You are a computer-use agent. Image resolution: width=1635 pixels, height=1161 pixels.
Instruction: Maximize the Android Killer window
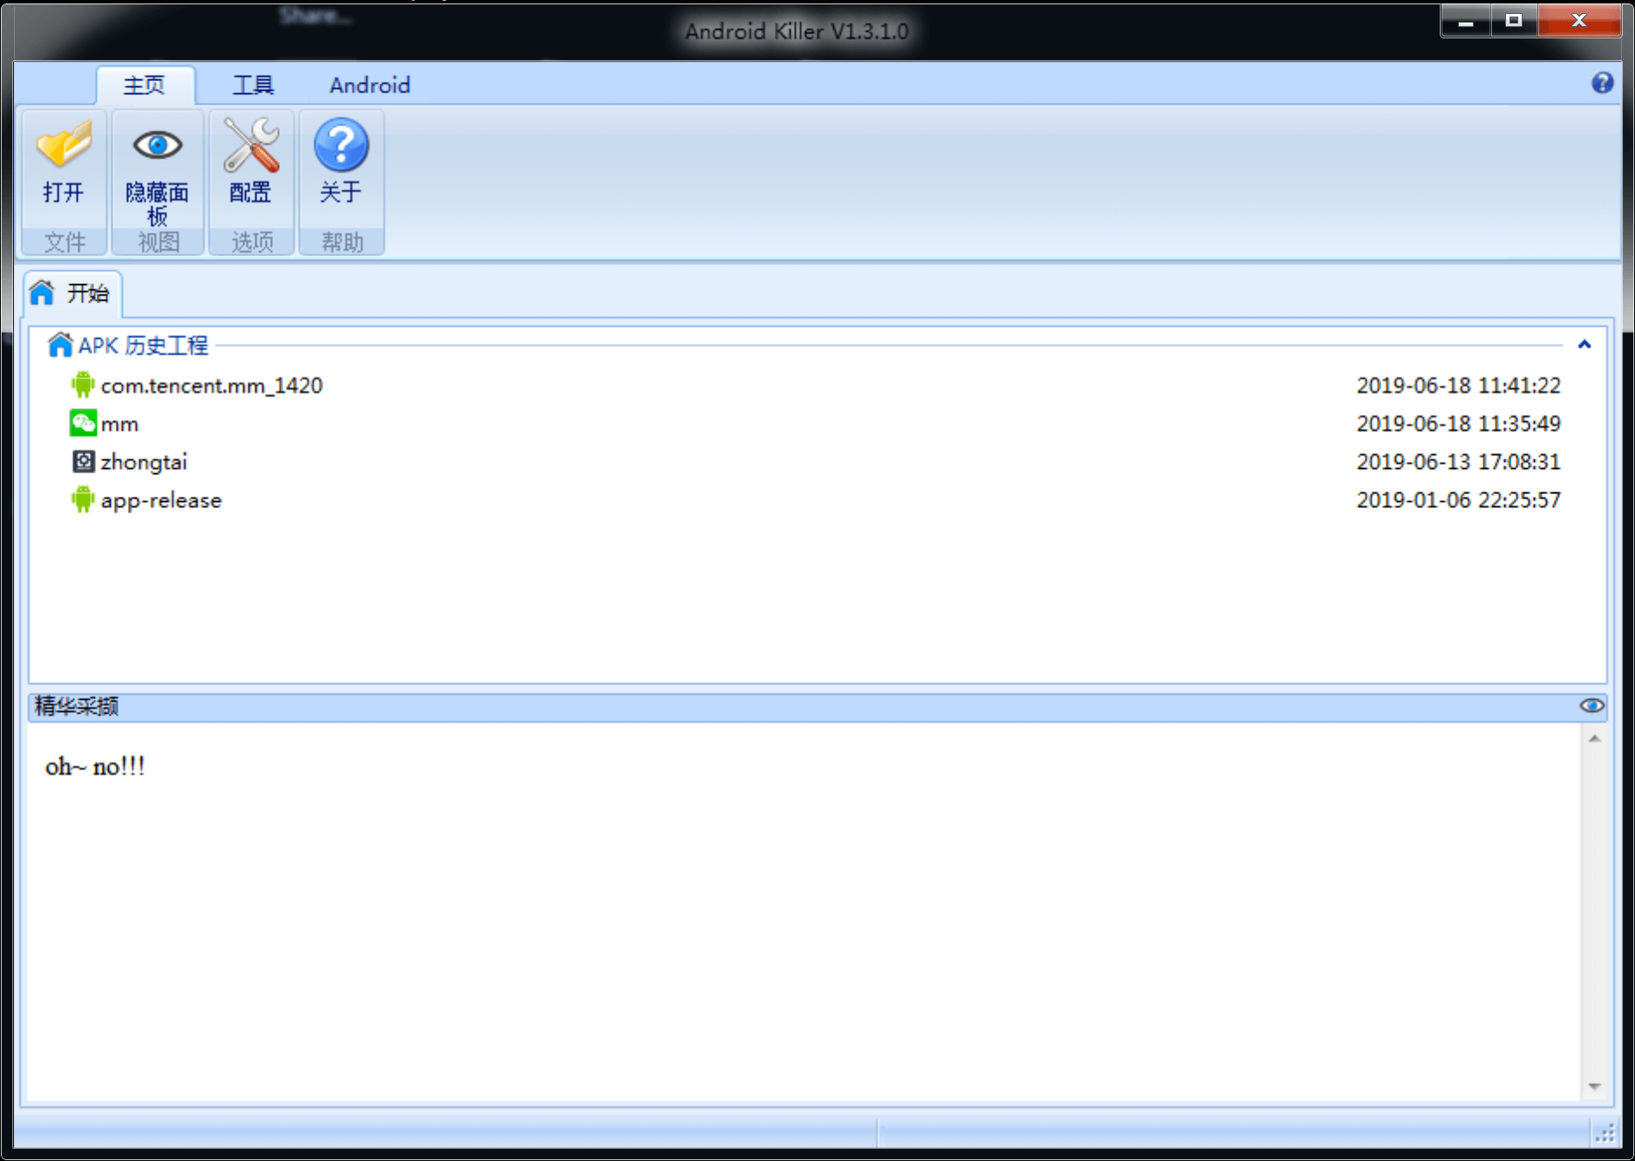(1514, 20)
